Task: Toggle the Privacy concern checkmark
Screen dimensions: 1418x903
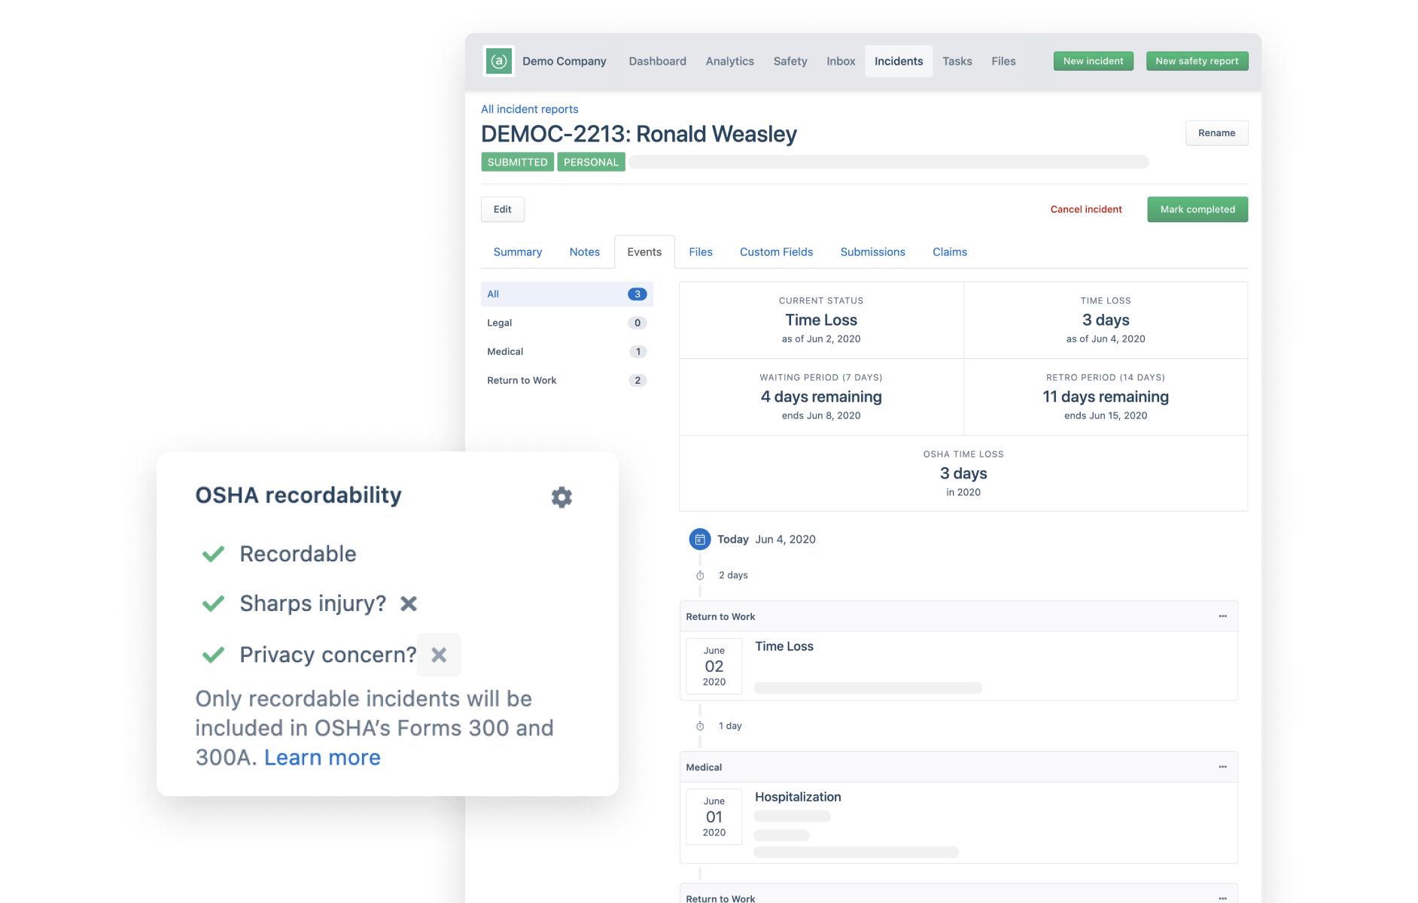Action: click(213, 655)
